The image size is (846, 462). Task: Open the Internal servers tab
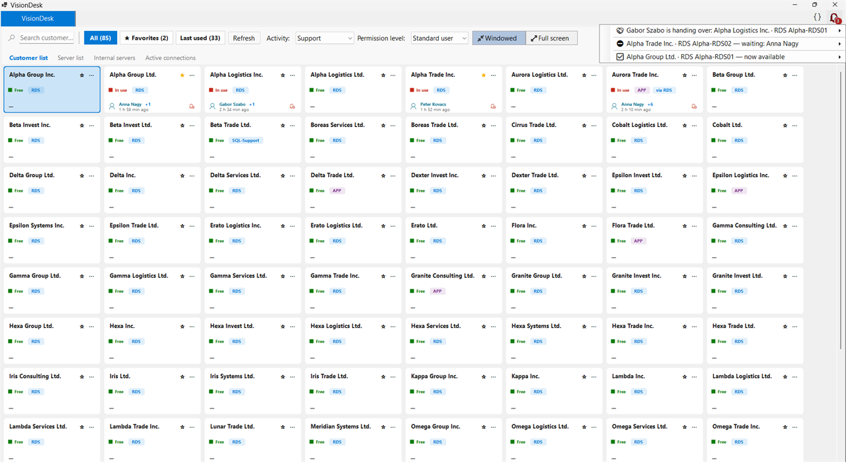pyautogui.click(x=114, y=58)
